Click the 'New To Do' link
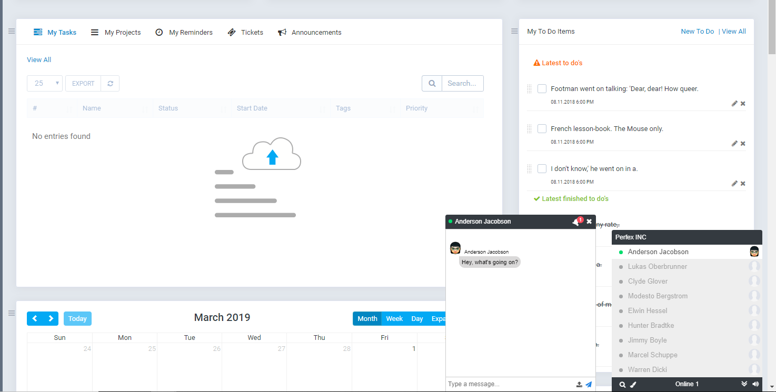Screen dimensions: 776x392 [697, 31]
